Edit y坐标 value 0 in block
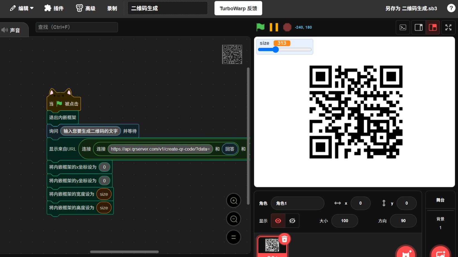Viewport: 458px width, 257px height. pyautogui.click(x=104, y=181)
